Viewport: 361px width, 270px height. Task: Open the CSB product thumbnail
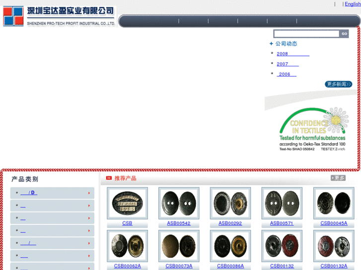[127, 203]
